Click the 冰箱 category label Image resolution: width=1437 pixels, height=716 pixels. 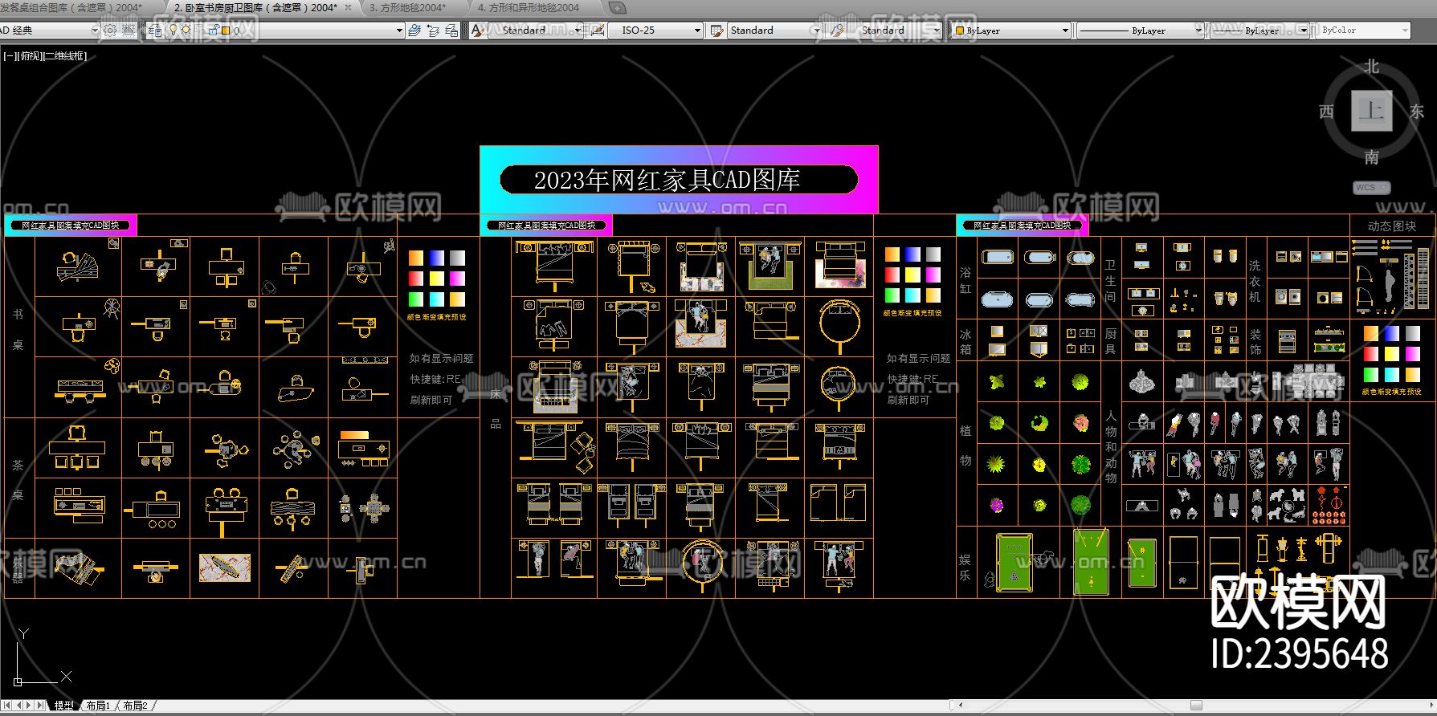pos(965,341)
